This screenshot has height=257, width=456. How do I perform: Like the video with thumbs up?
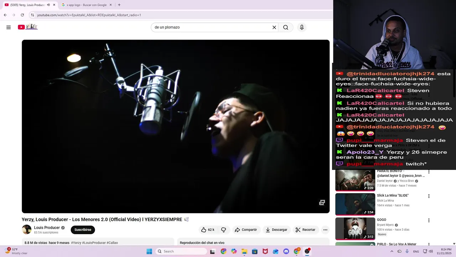(204, 230)
